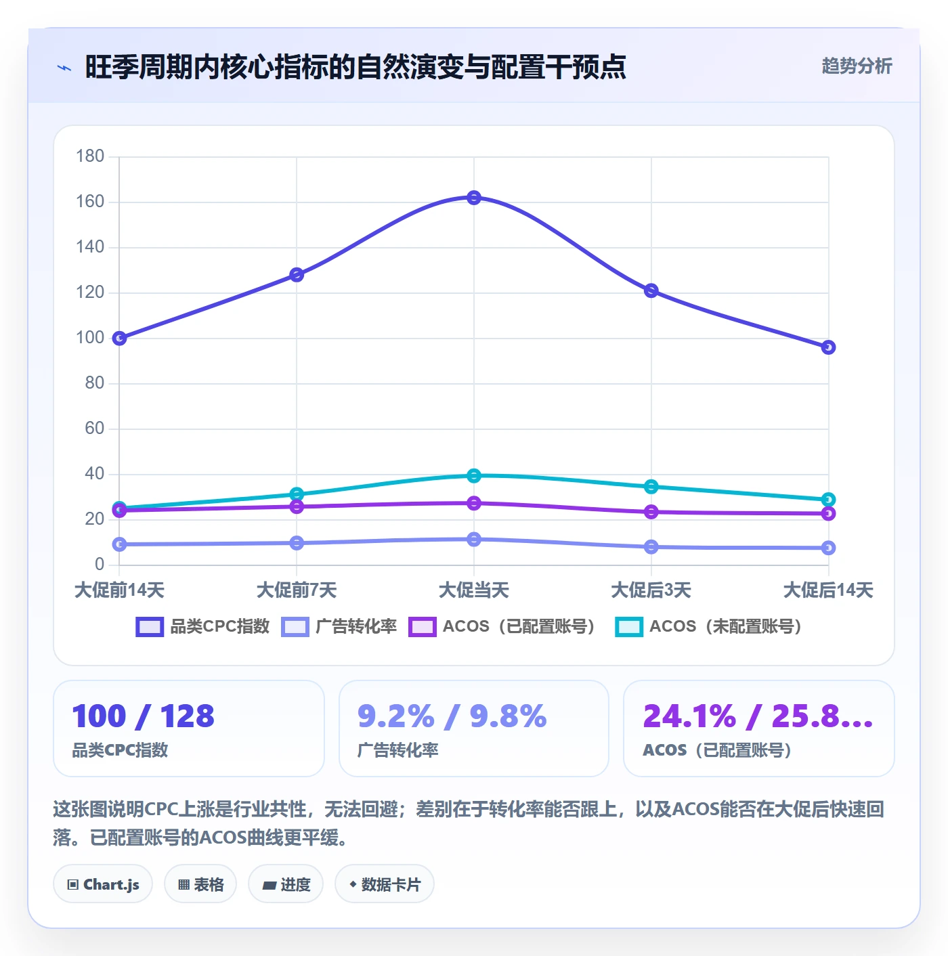
Task: Click the 表格 tag chip
Action: (200, 884)
